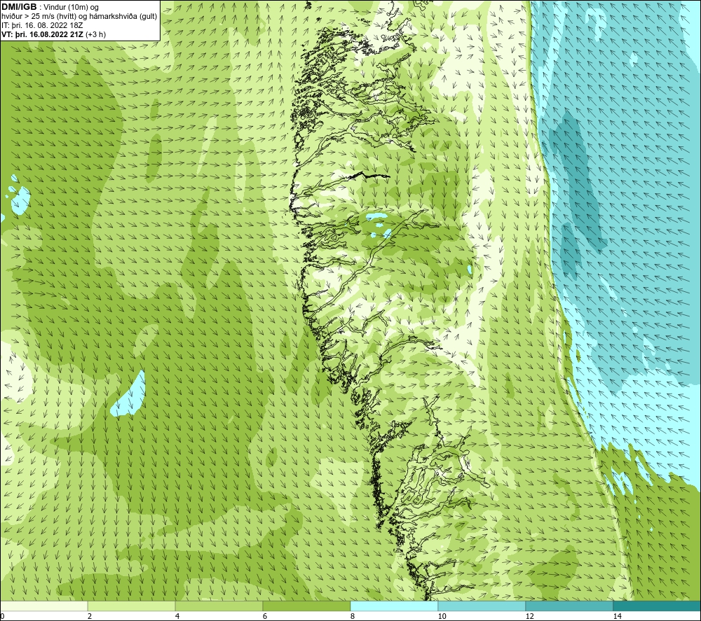701x621 pixels.
Task: Click the 4–6 m/s green legend swatch
Action: tap(219, 606)
